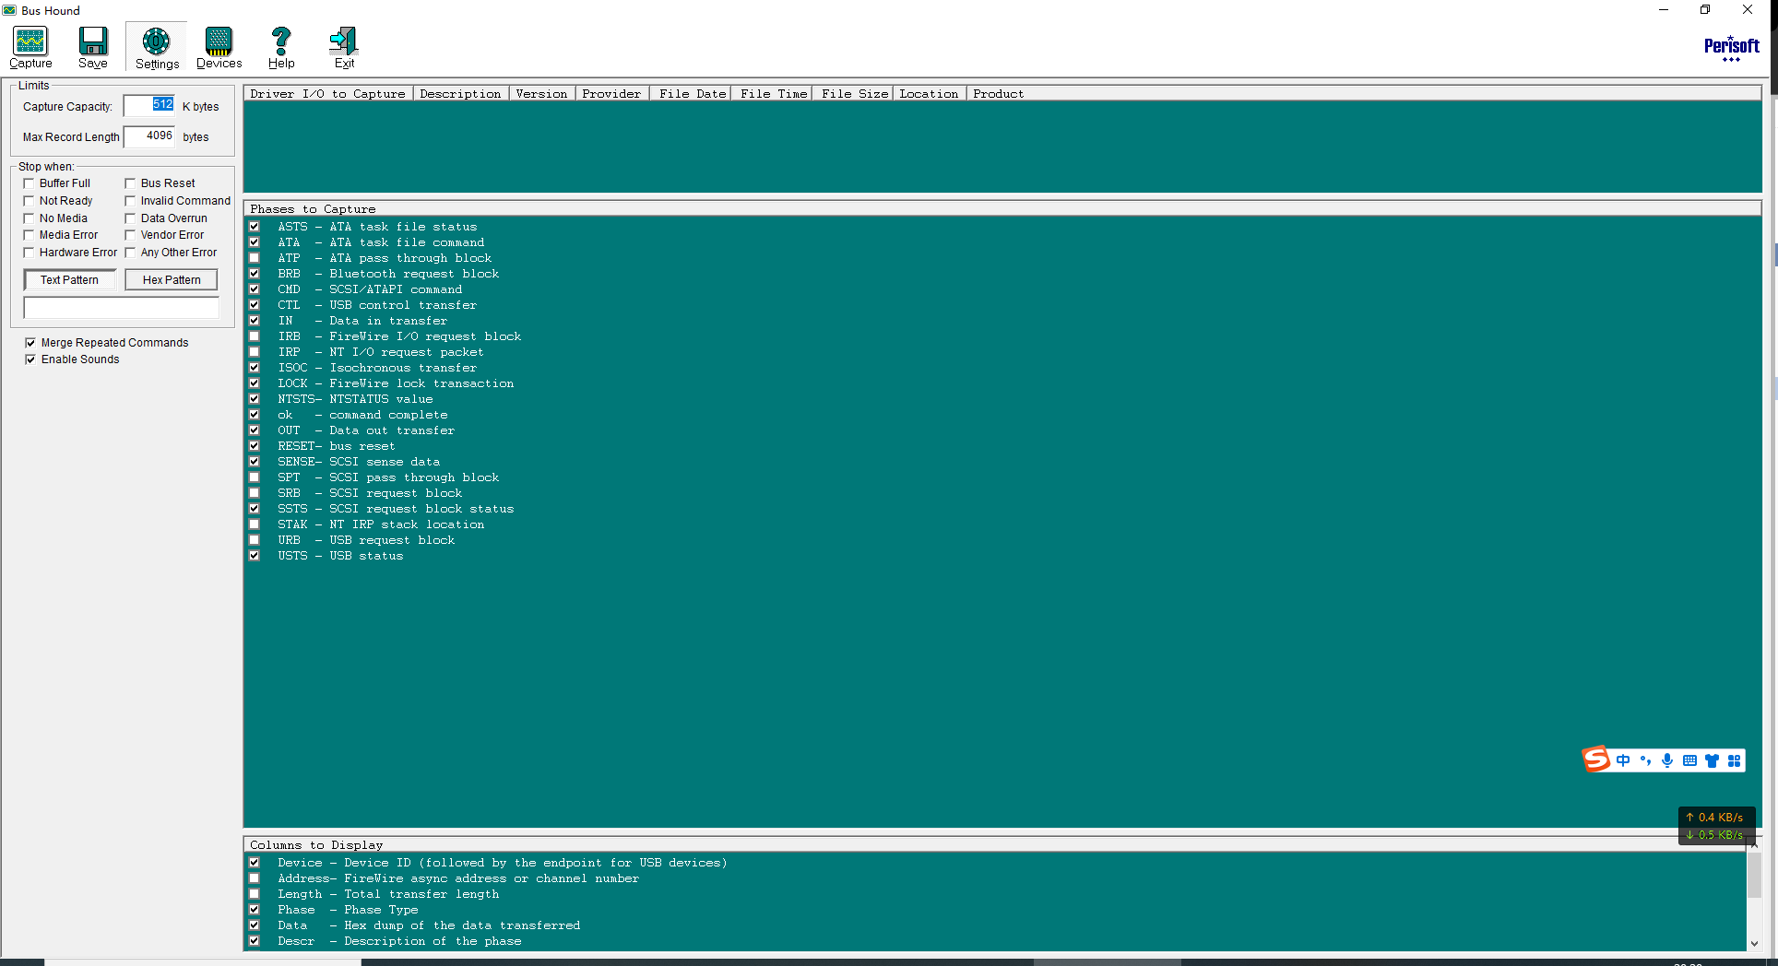Screen dimensions: 1778x966
Task: Check the Hardware Error option
Action: 29,253
